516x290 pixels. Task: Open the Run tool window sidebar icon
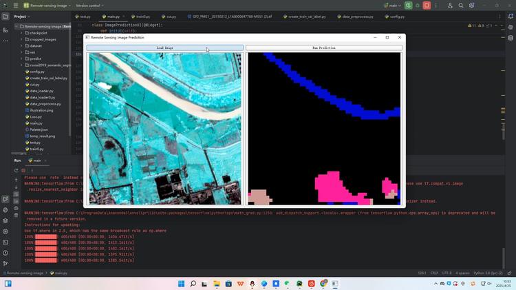tap(6, 199)
